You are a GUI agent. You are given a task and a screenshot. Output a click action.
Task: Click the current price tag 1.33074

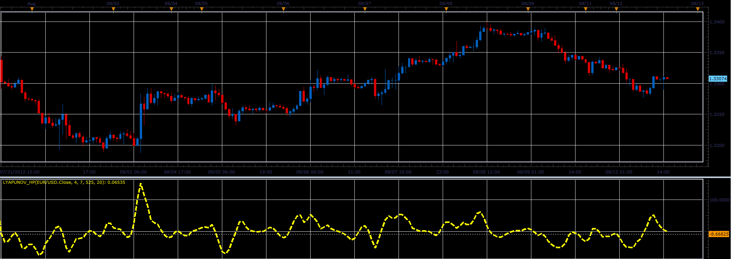(x=718, y=79)
